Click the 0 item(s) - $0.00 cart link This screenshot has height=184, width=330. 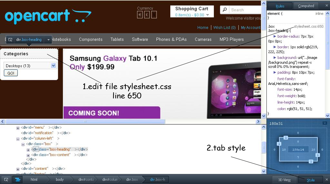(x=190, y=15)
